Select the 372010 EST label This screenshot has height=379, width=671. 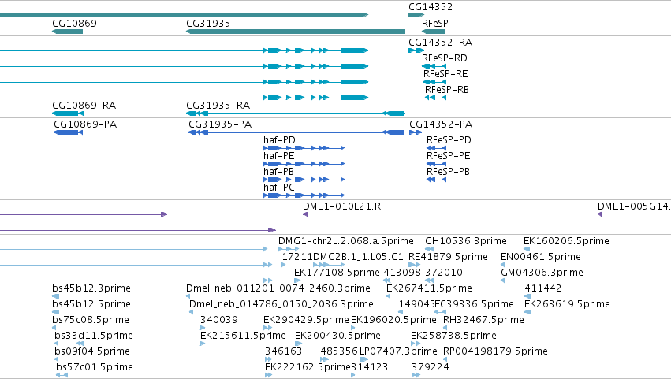(444, 273)
